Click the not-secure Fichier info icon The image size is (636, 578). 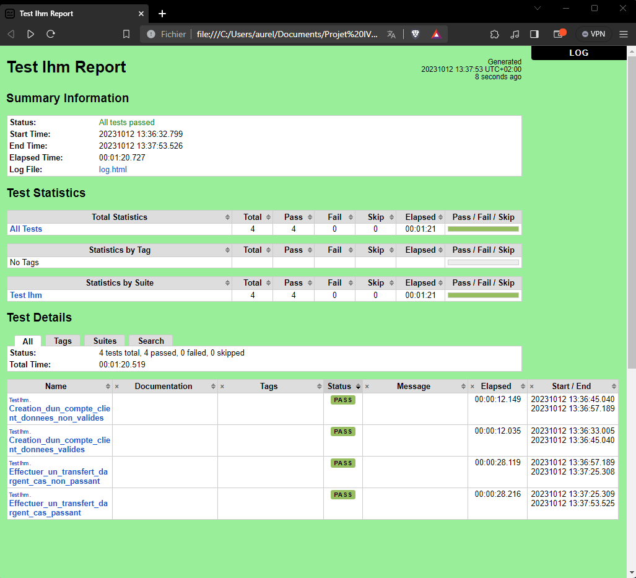(151, 34)
